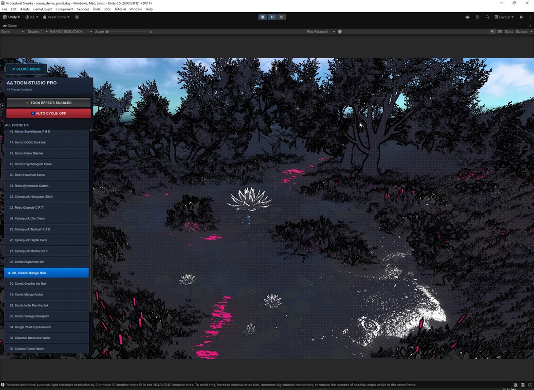Viewport: 534px width, 390px height.
Task: Toggle the Toon Effect: Enabled button
Action: 49,103
